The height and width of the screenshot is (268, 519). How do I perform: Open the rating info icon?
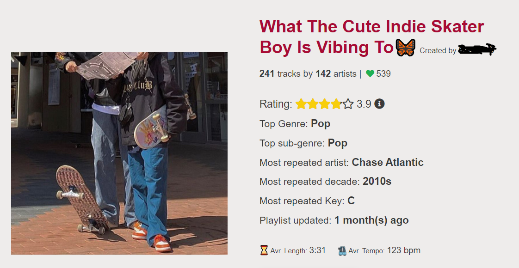379,104
